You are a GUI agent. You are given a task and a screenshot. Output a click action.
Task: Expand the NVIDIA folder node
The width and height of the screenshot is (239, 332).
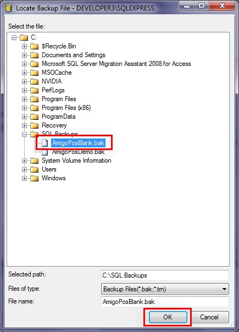click(x=24, y=81)
